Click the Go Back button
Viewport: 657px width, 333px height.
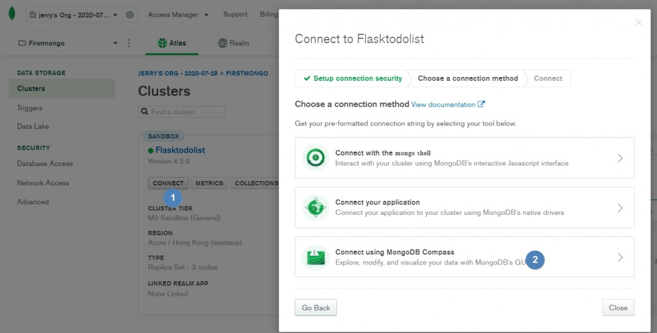point(316,308)
